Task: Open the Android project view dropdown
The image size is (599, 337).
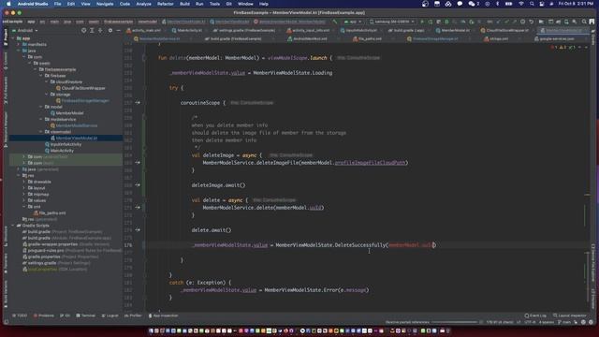Action: tap(25, 30)
